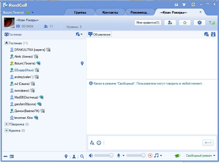Open the Свободный режим dropdown
The image size is (219, 167).
[x=200, y=156]
